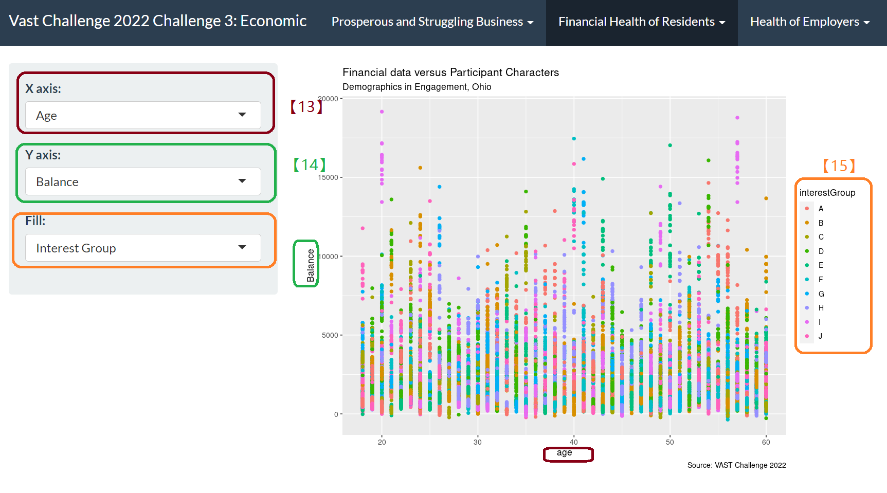Viewport: 887px width, 493px height.
Task: Click interest group F legend swatch
Action: pyautogui.click(x=807, y=280)
